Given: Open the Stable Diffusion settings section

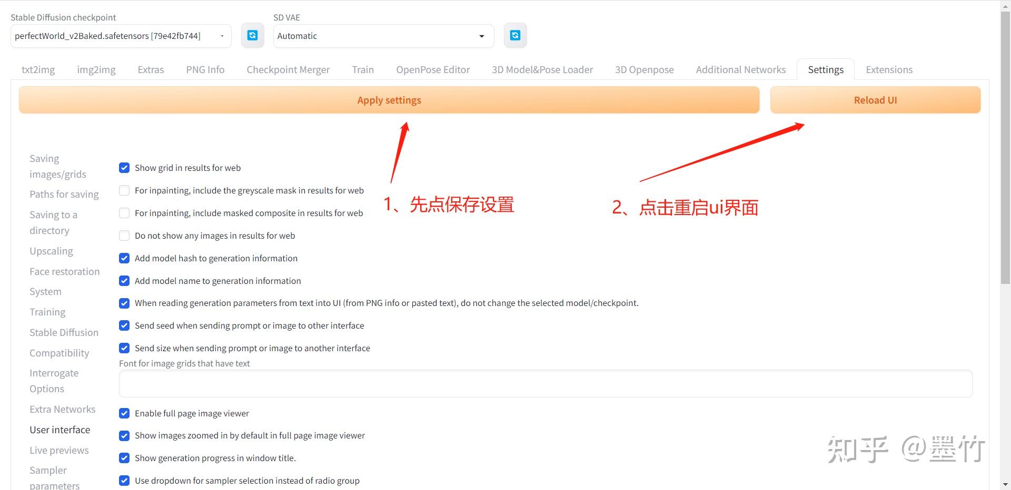Looking at the screenshot, I should point(64,332).
